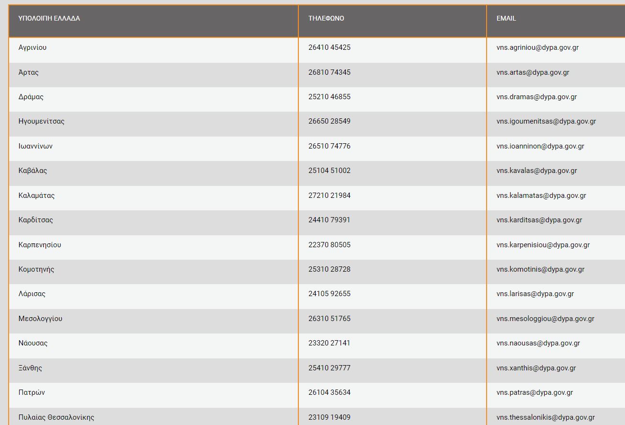This screenshot has height=425, width=625.
Task: Click the ΥΠΟΛΟΙΠΗ ΕΛΛΑΔΑ column header
Action: (x=49, y=18)
